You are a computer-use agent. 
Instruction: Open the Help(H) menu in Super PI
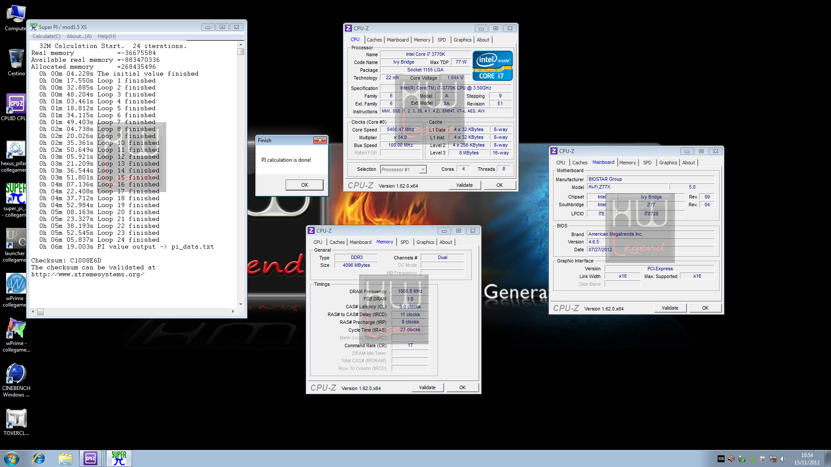(106, 36)
